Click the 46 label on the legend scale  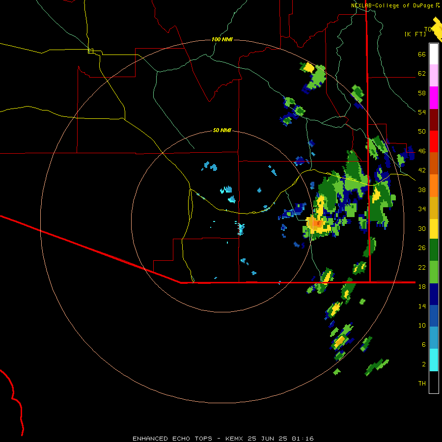point(422,151)
